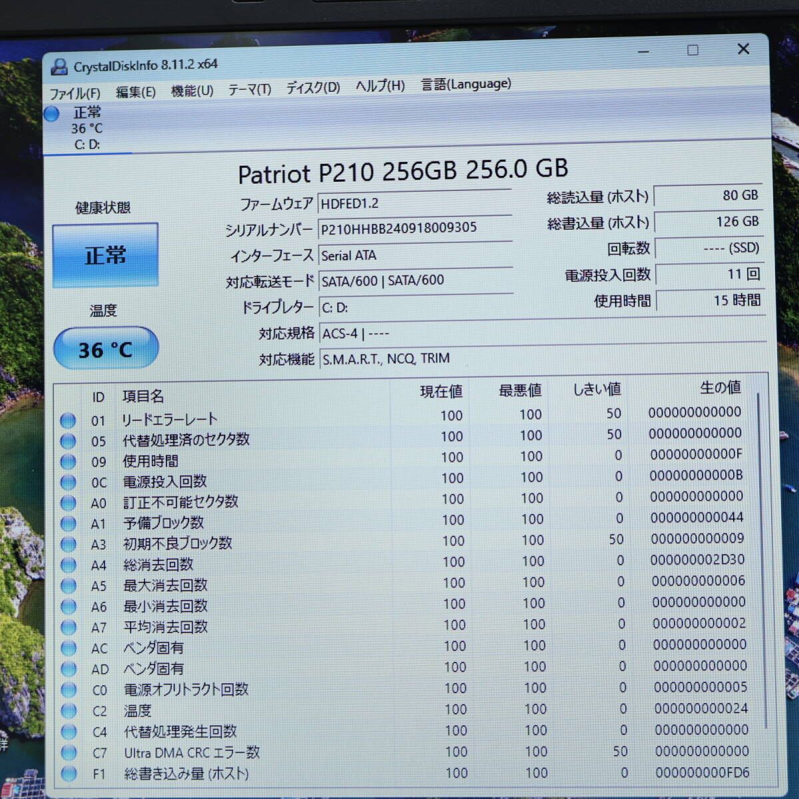Open the テーマ(T) menu
The height and width of the screenshot is (799, 799).
coord(250,89)
